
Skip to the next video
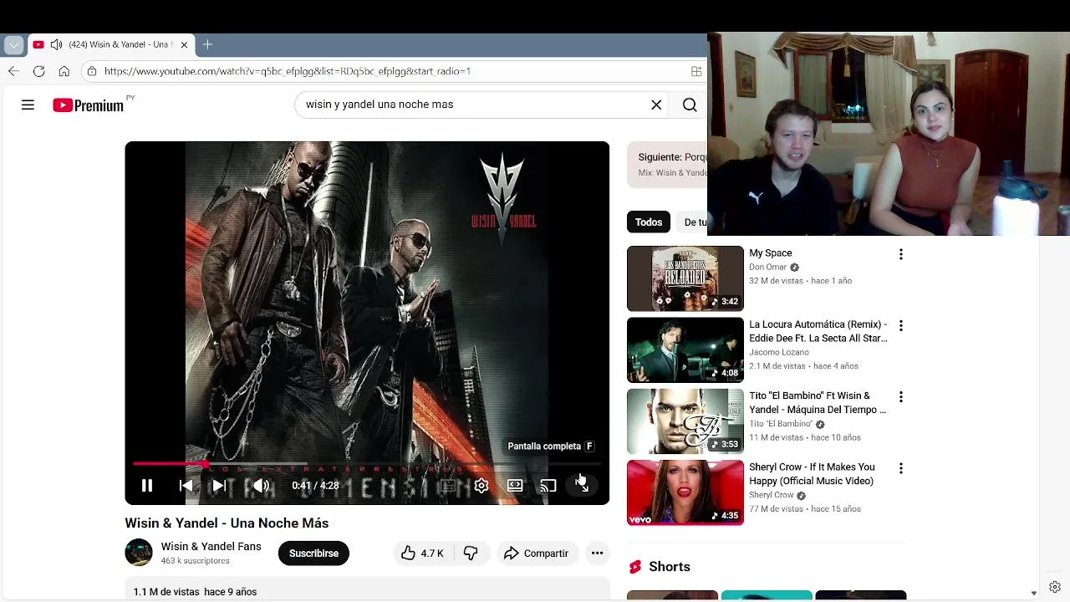pos(218,486)
